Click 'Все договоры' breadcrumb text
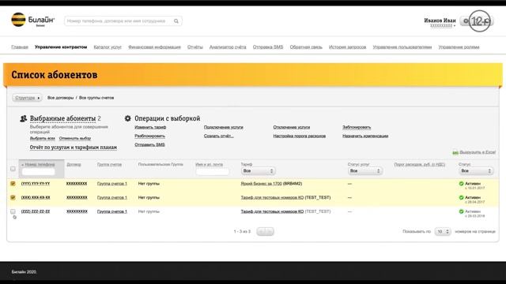The height and width of the screenshot is (284, 506). tap(61, 98)
